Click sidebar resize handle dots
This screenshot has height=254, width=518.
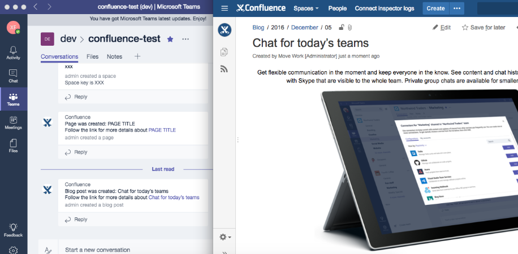pyautogui.click(x=237, y=140)
